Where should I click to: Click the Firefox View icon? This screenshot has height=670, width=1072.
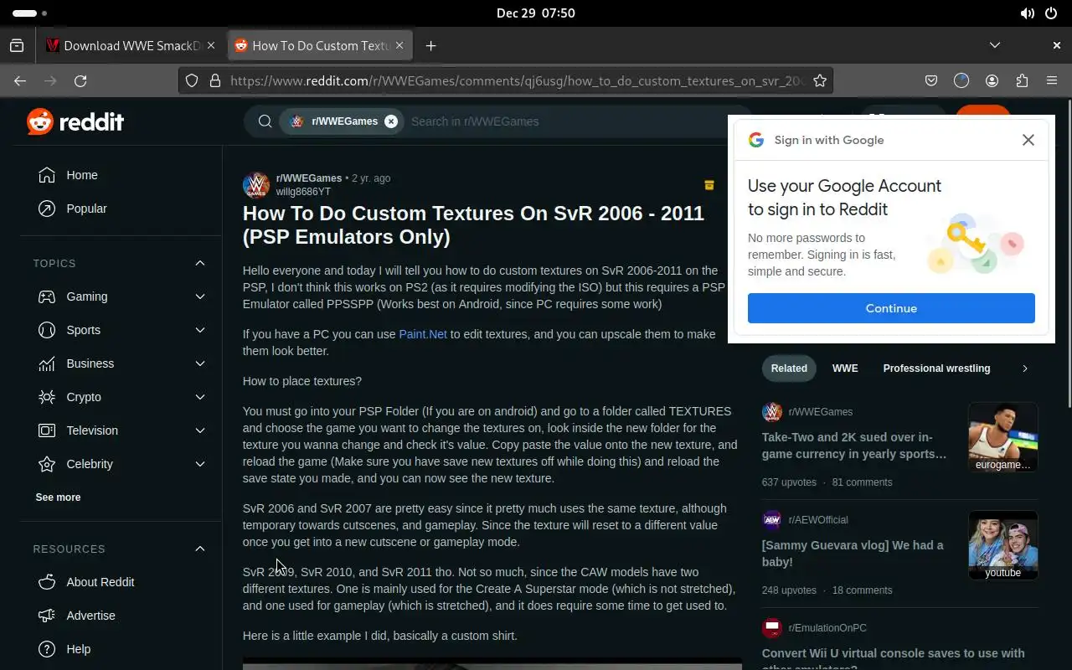click(x=17, y=46)
